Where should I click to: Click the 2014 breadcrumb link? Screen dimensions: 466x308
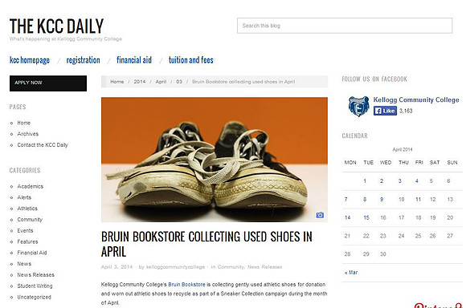140,82
